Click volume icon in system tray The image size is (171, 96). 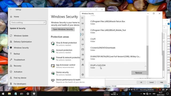click(x=150, y=94)
